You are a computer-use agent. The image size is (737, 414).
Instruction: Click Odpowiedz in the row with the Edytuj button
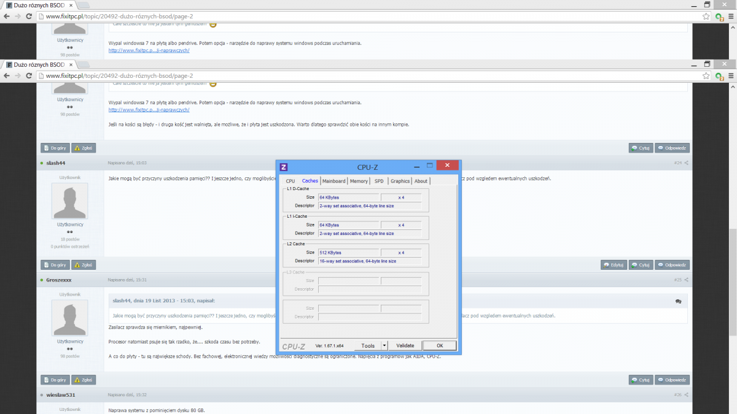673,265
